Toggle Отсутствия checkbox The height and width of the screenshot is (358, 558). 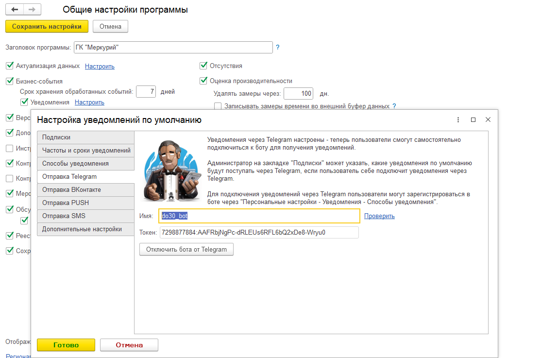203,66
